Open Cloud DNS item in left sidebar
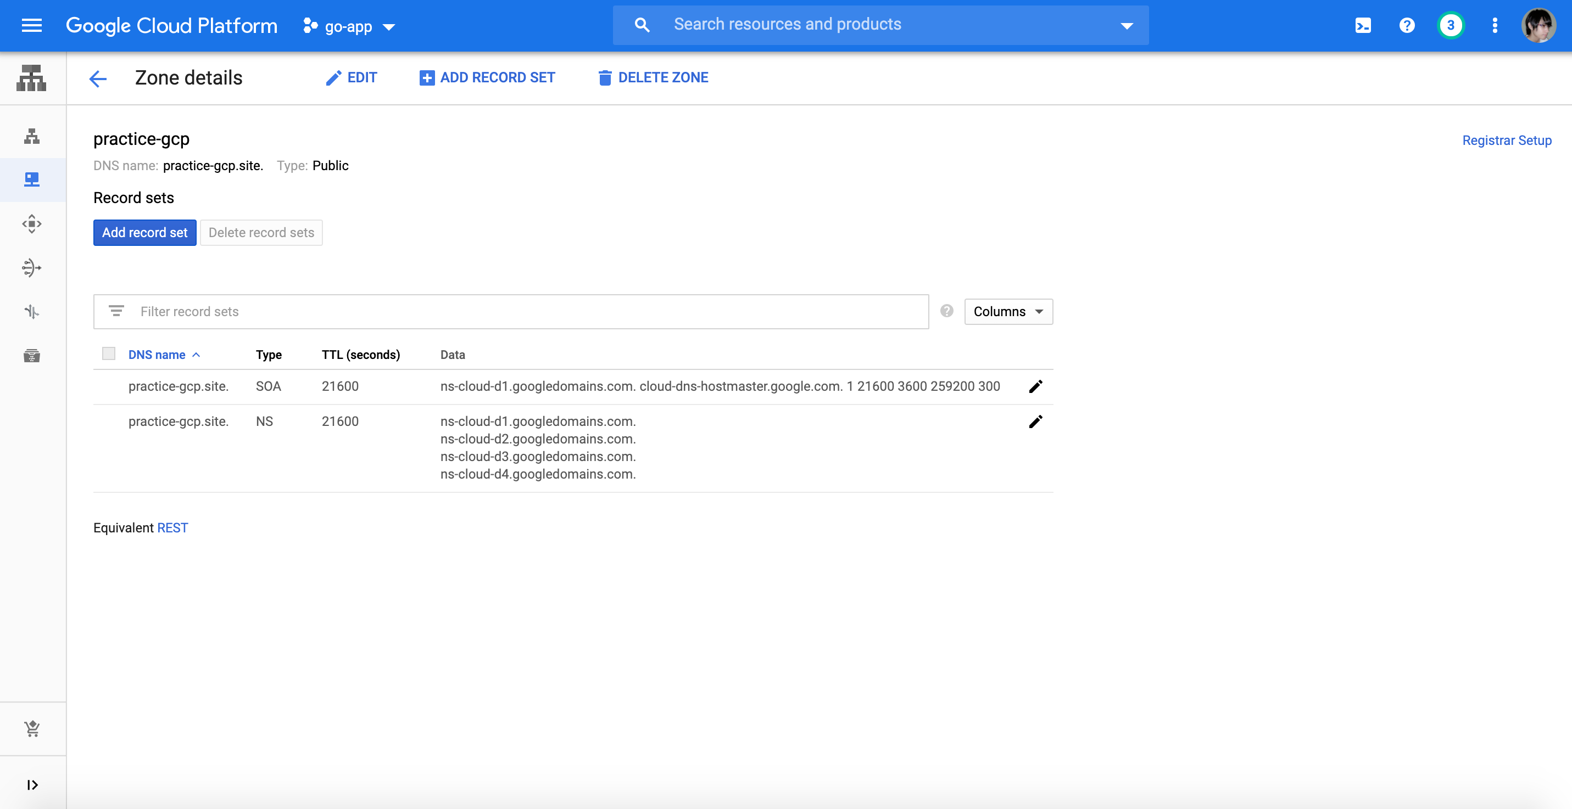1572x809 pixels. (32, 180)
